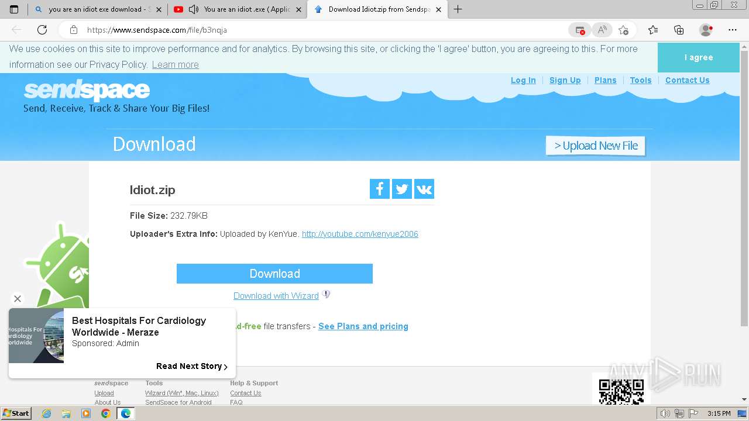This screenshot has width=749, height=421.
Task: Close the search results tab
Action: coord(159,9)
